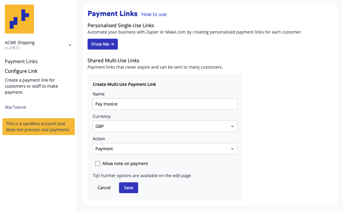This screenshot has width=342, height=211.
Task: Focus the Name field containing Pay Invoice
Action: (x=165, y=104)
